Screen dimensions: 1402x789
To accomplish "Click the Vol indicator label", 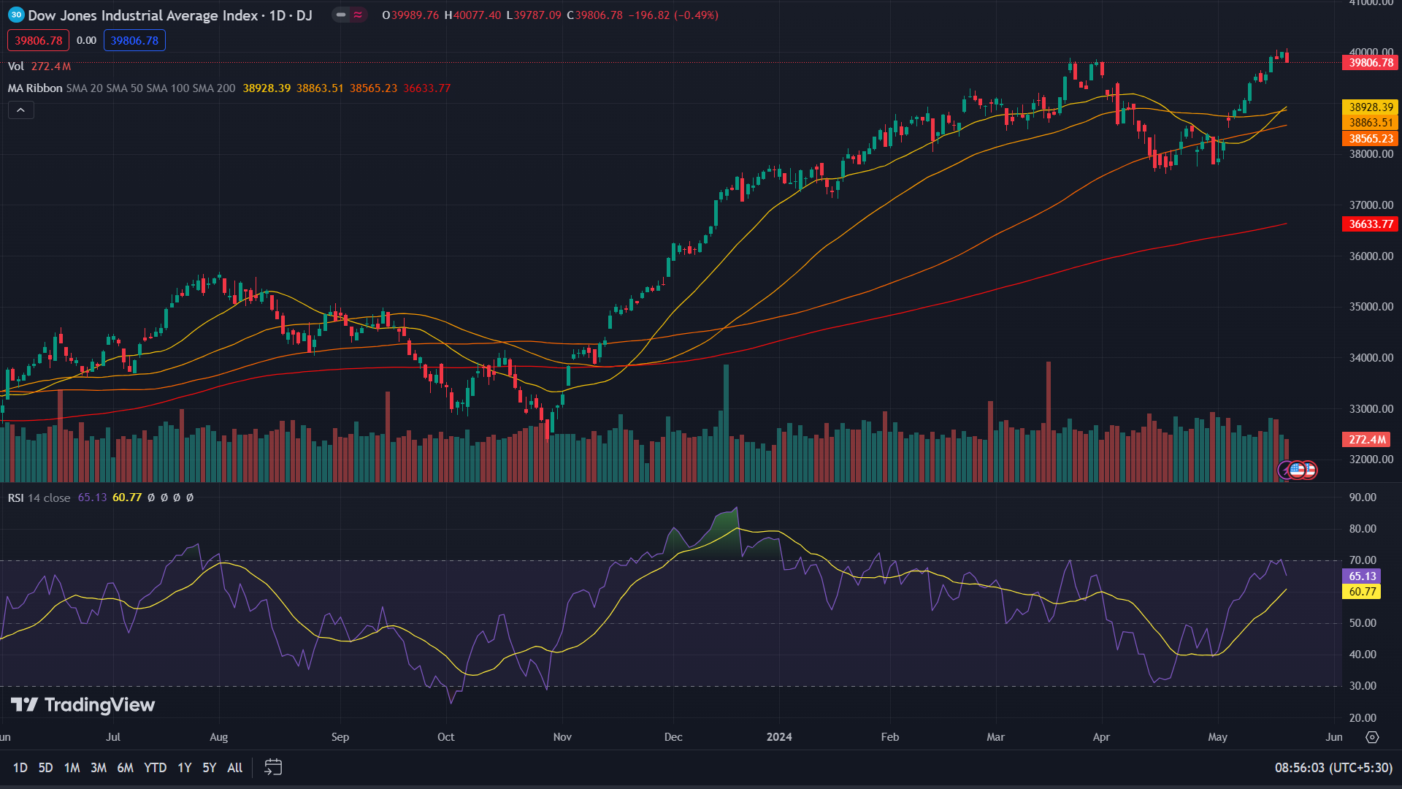I will (16, 66).
